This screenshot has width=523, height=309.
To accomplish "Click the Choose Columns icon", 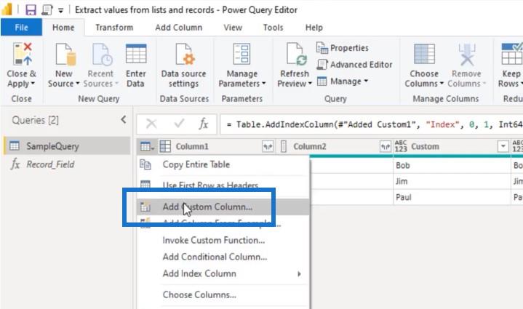I will (424, 54).
